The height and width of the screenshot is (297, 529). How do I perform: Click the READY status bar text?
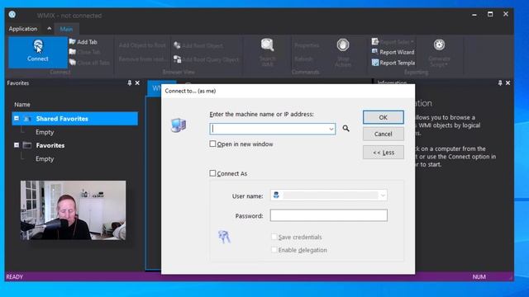coord(15,277)
